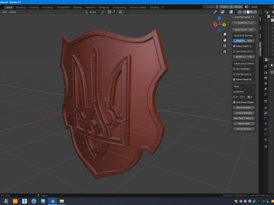Image resolution: width=274 pixels, height=205 pixels.
Task: Switch to the Modeling workspace tab
Action: coord(21,7)
